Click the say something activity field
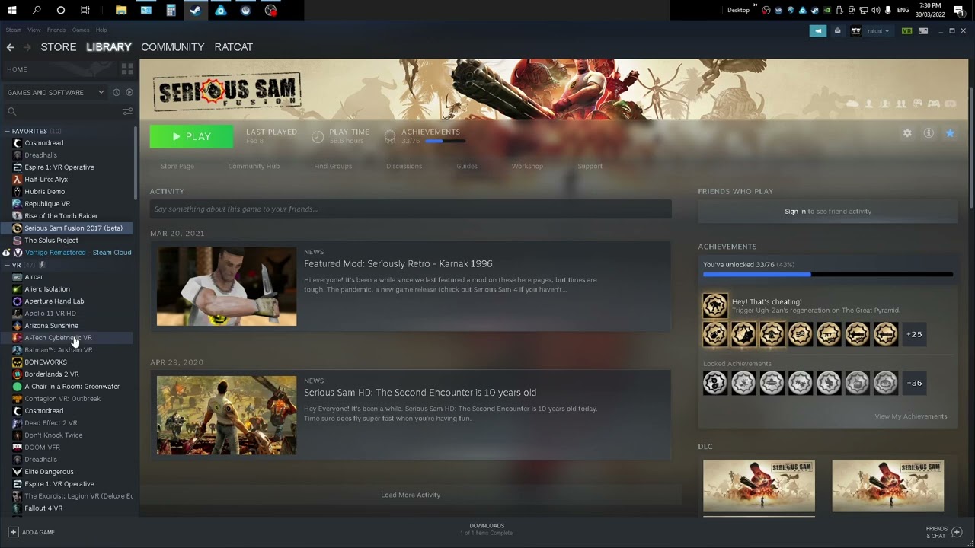Screen dimensions: 975x548 tap(411, 209)
